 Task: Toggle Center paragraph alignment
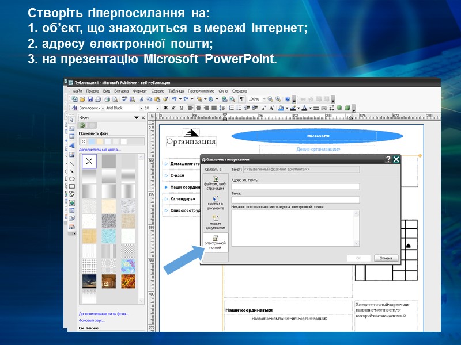[198, 108]
